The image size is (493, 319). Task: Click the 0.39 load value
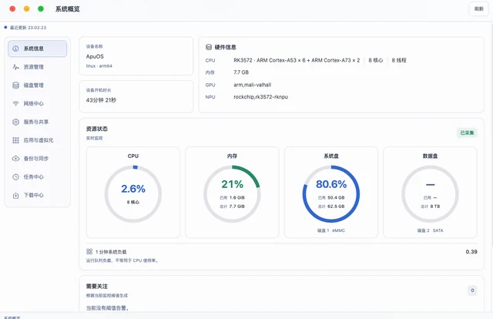(x=471, y=252)
